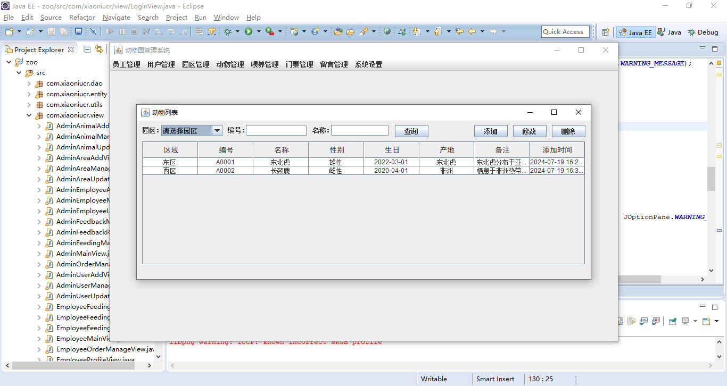Open the 门票管理 menu
Viewport: 727px width, 386px height.
pos(299,64)
